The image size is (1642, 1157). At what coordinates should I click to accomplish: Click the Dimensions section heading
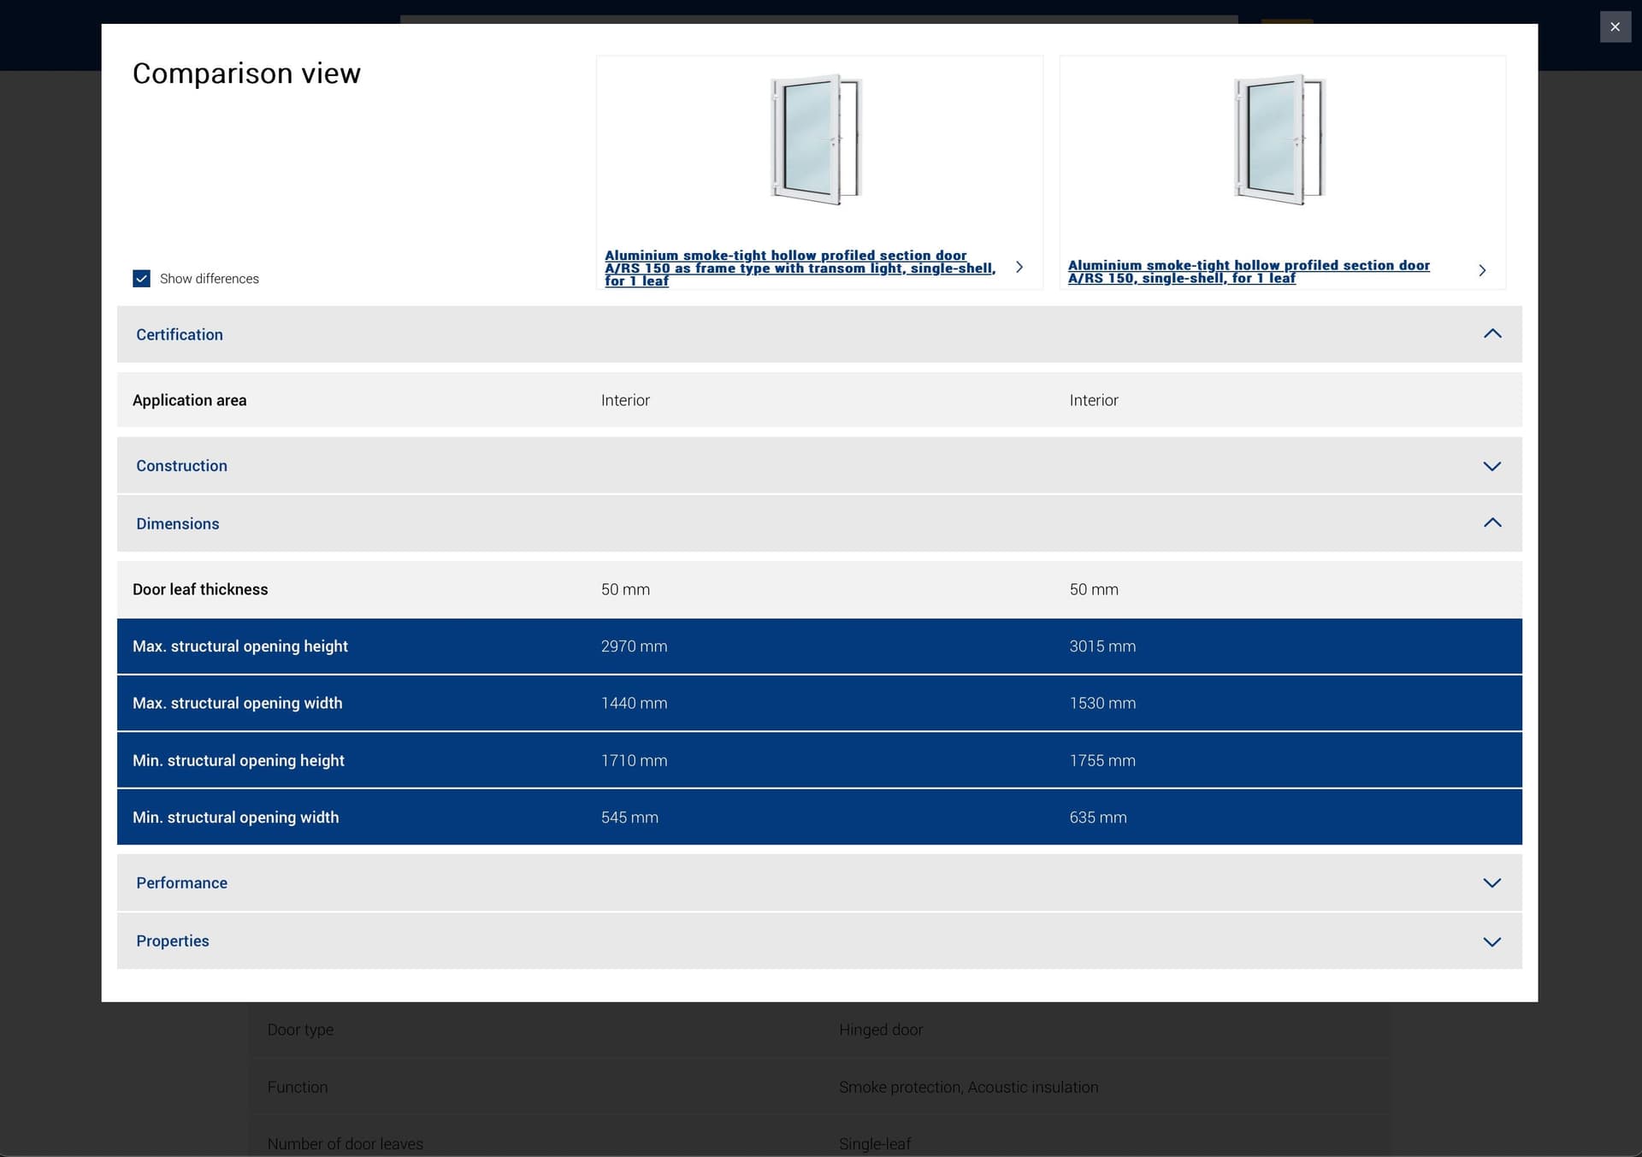pos(177,523)
